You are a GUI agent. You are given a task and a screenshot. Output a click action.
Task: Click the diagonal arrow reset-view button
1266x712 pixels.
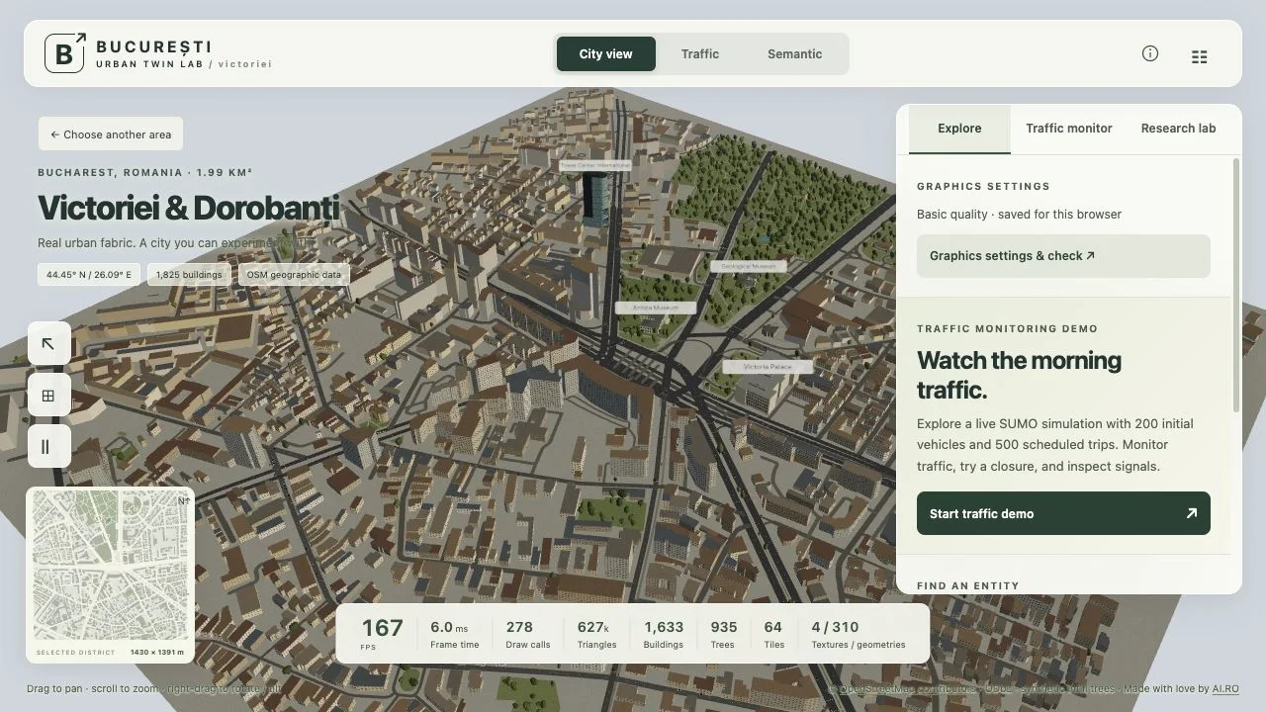(48, 344)
